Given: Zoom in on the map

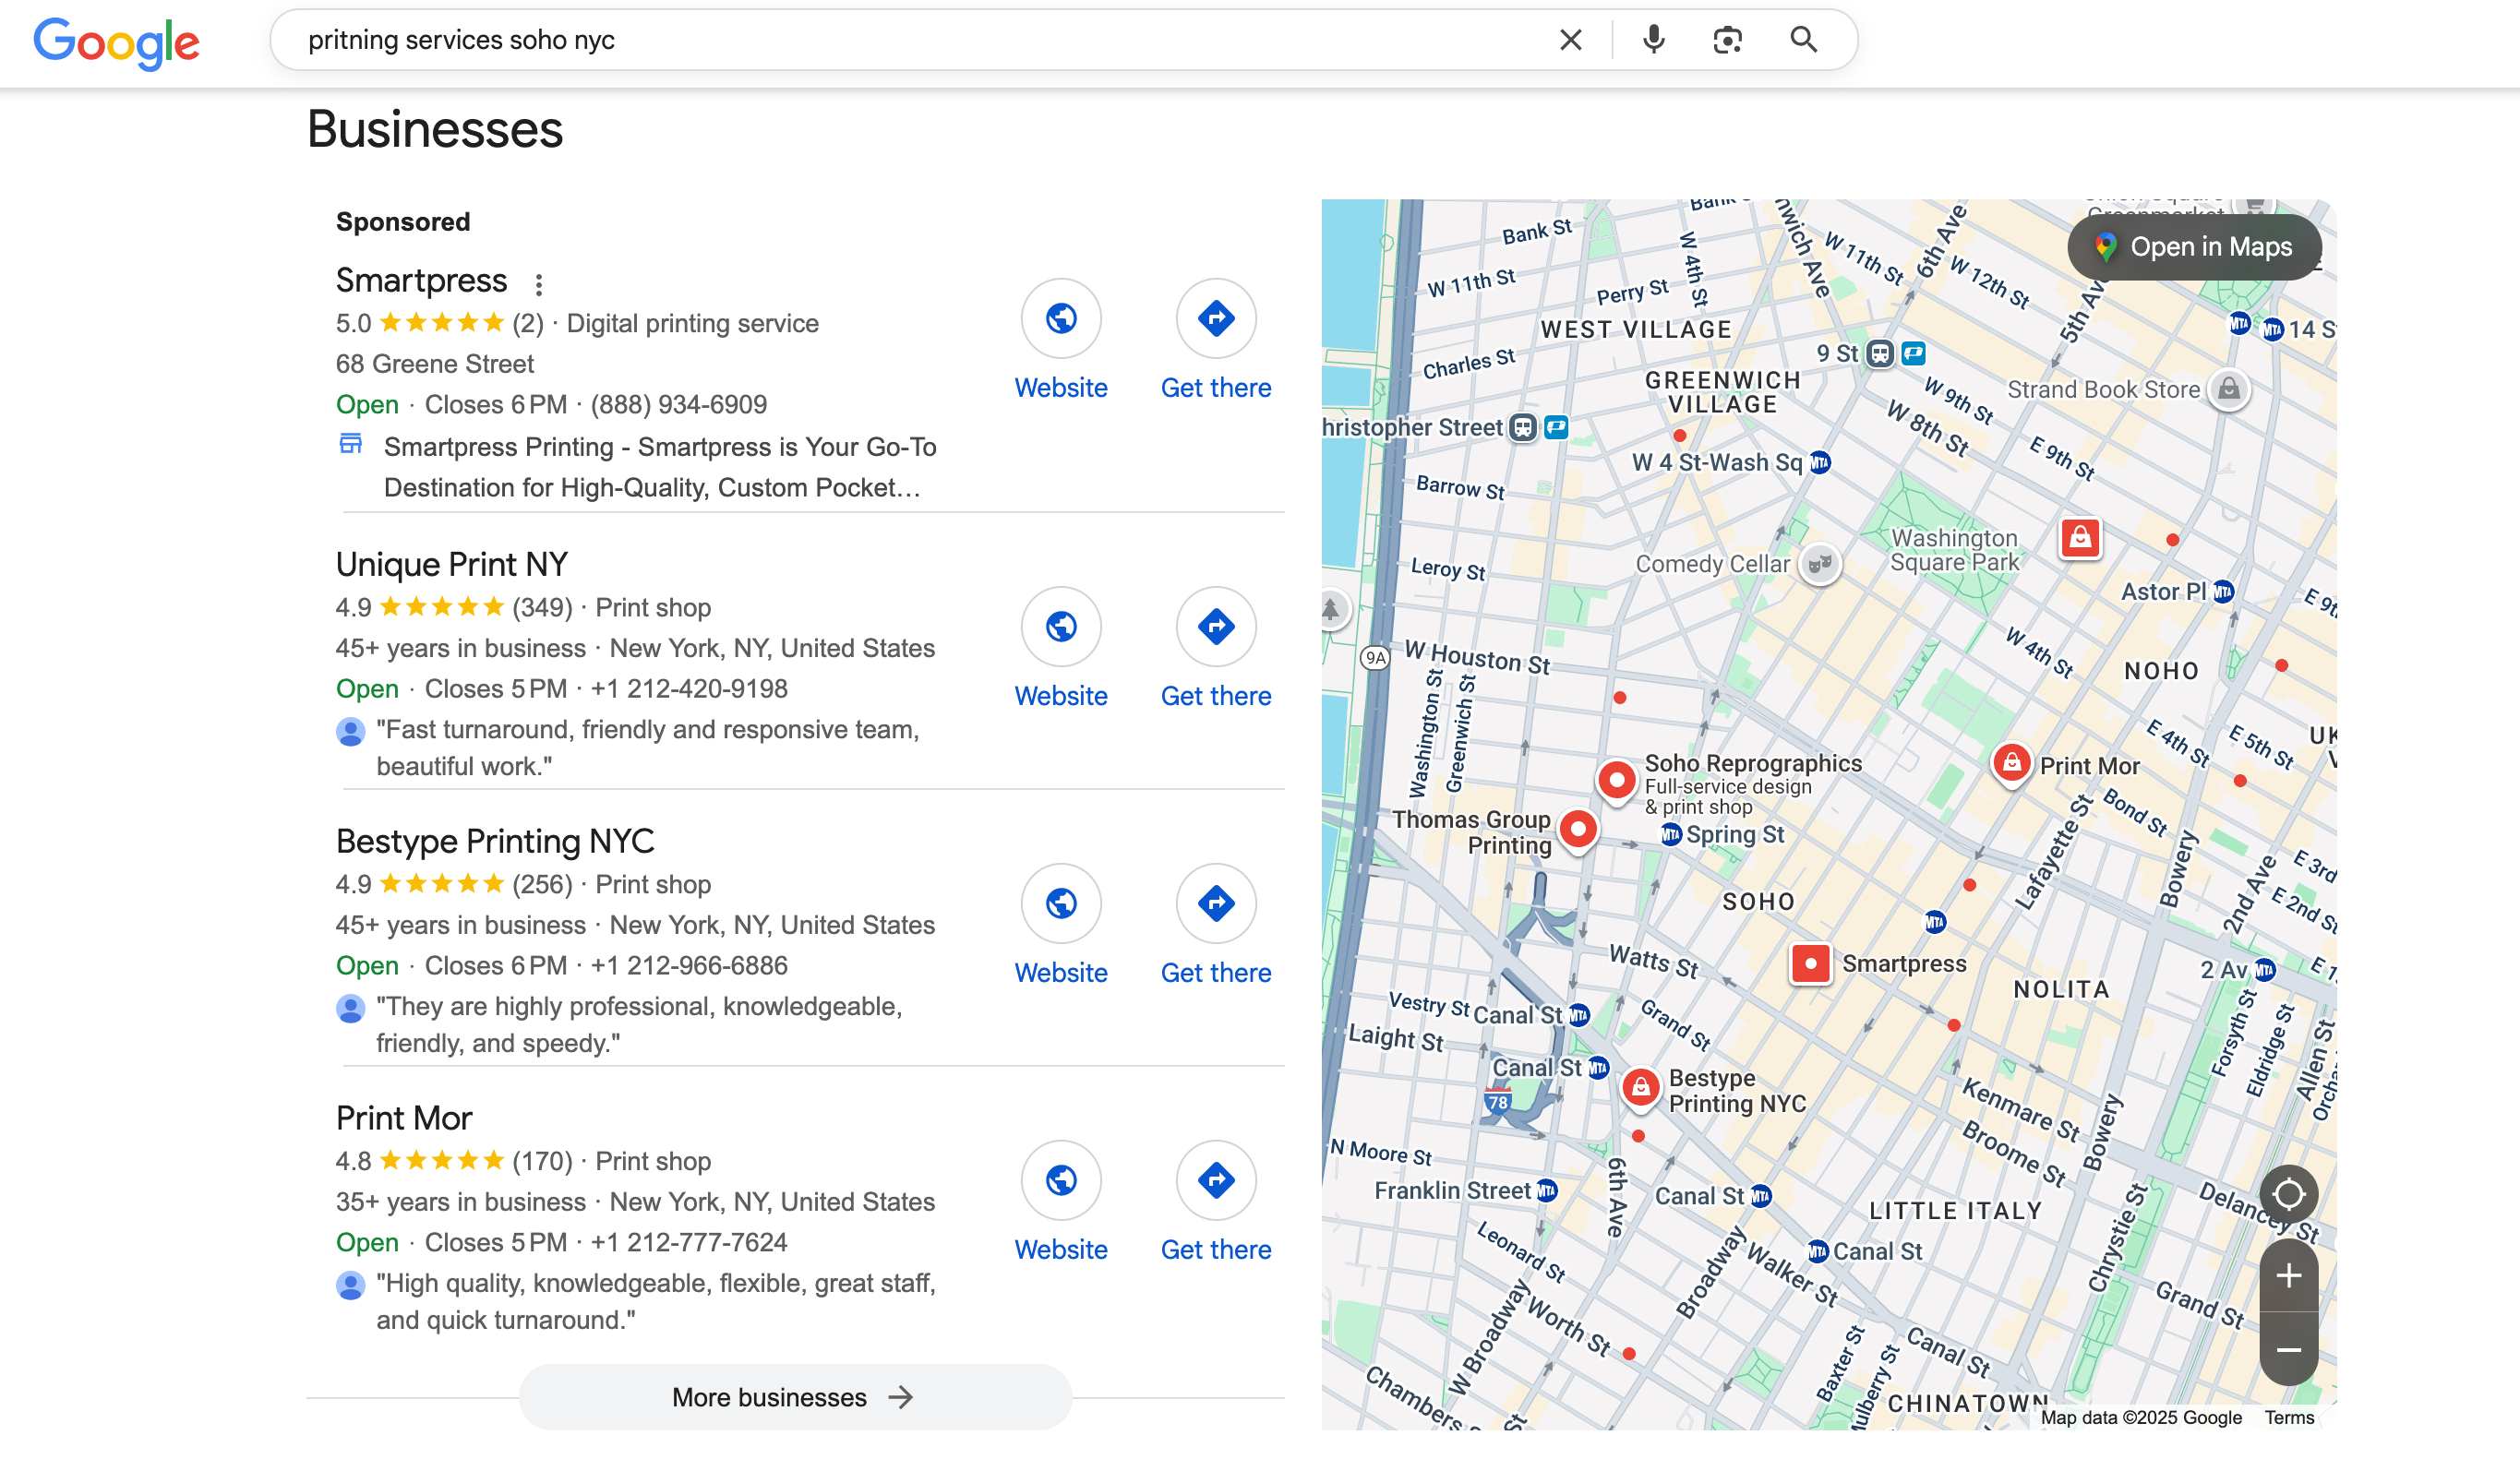Looking at the screenshot, I should (x=2288, y=1276).
